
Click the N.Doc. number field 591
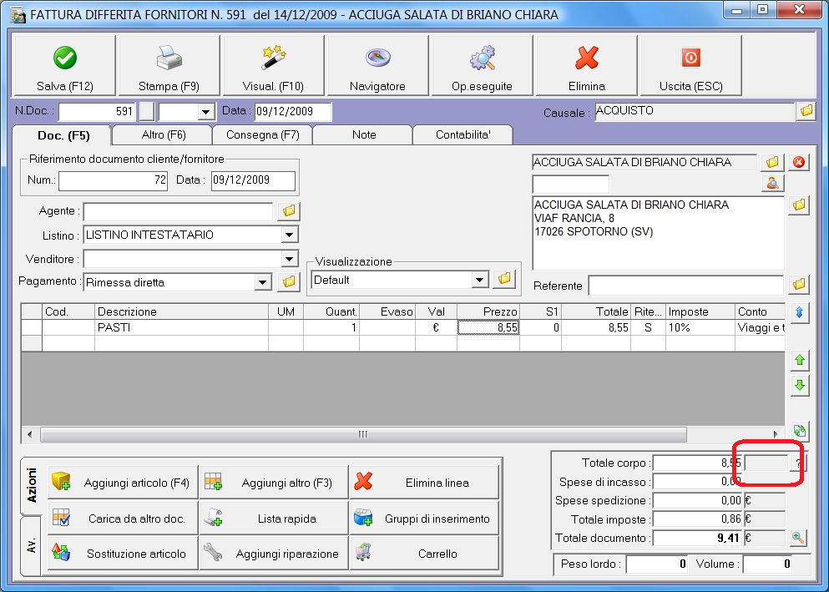tap(98, 112)
